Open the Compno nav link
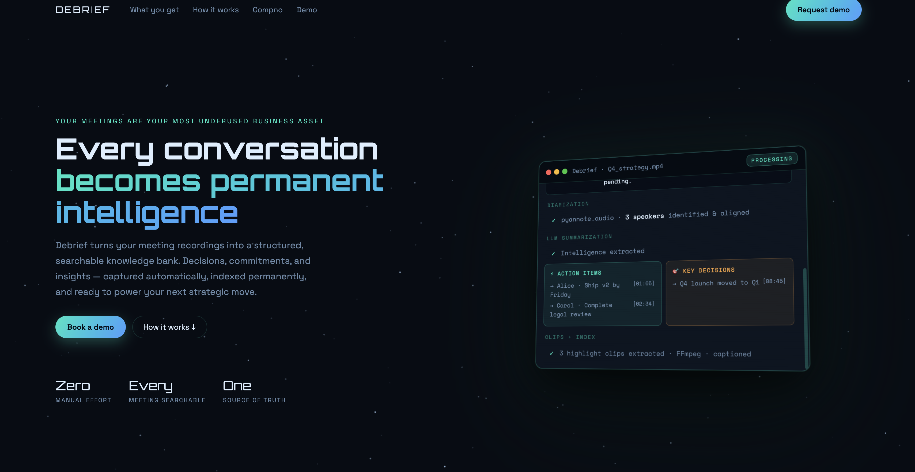The height and width of the screenshot is (472, 915). tap(267, 10)
